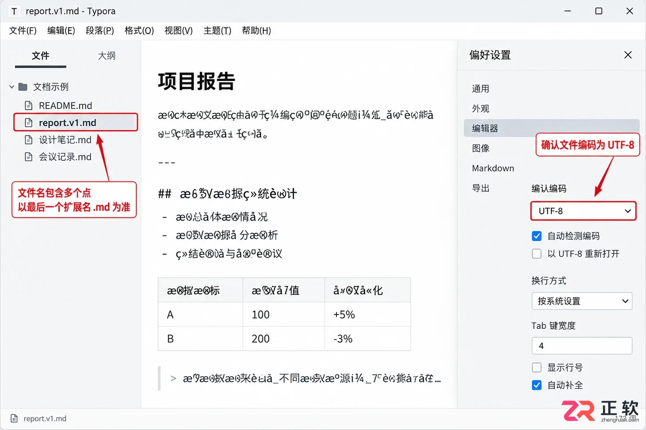The height and width of the screenshot is (430, 646).
Task: Click the 换行方式 label
Action: point(549,281)
